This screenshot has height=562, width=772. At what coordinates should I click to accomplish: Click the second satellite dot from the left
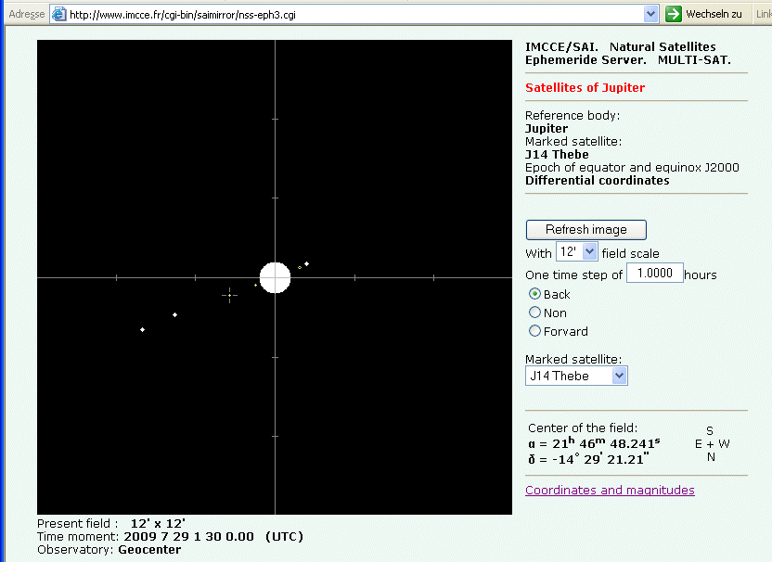coord(174,315)
